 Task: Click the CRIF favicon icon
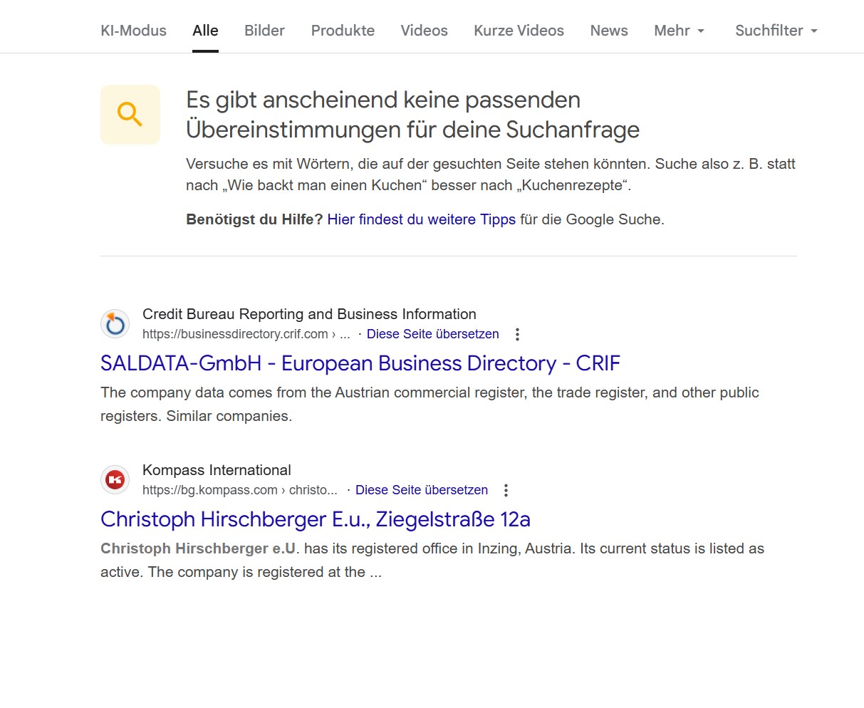point(115,324)
